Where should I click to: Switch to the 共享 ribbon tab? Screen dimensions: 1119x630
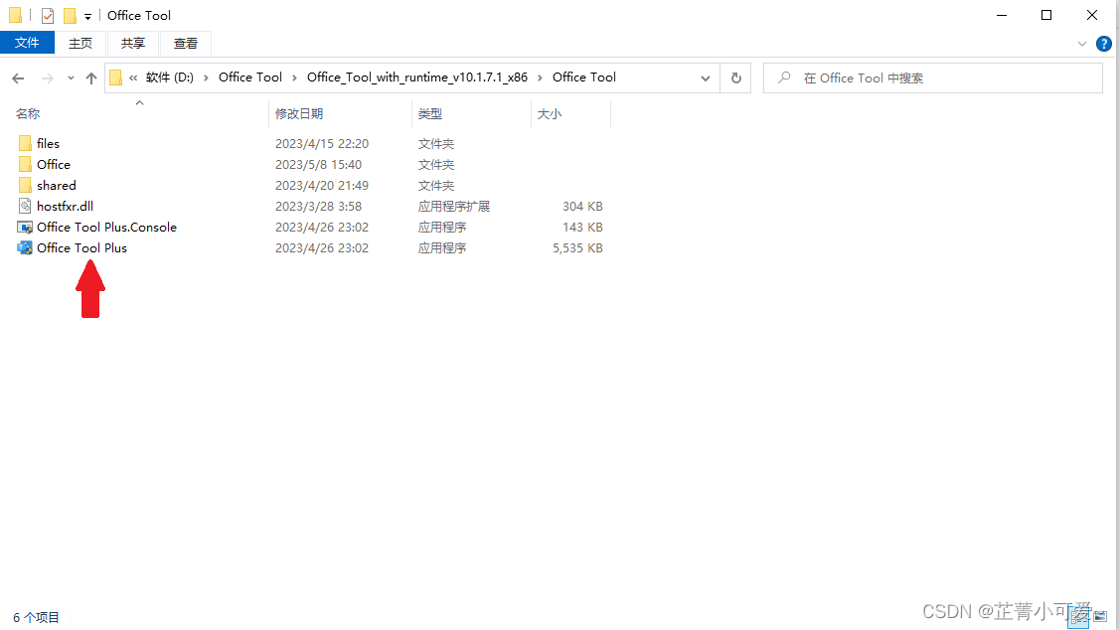[133, 44]
